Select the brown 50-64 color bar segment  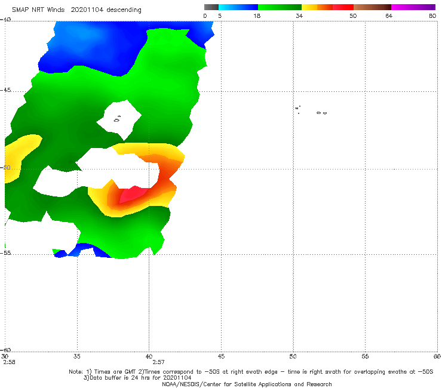372,7
